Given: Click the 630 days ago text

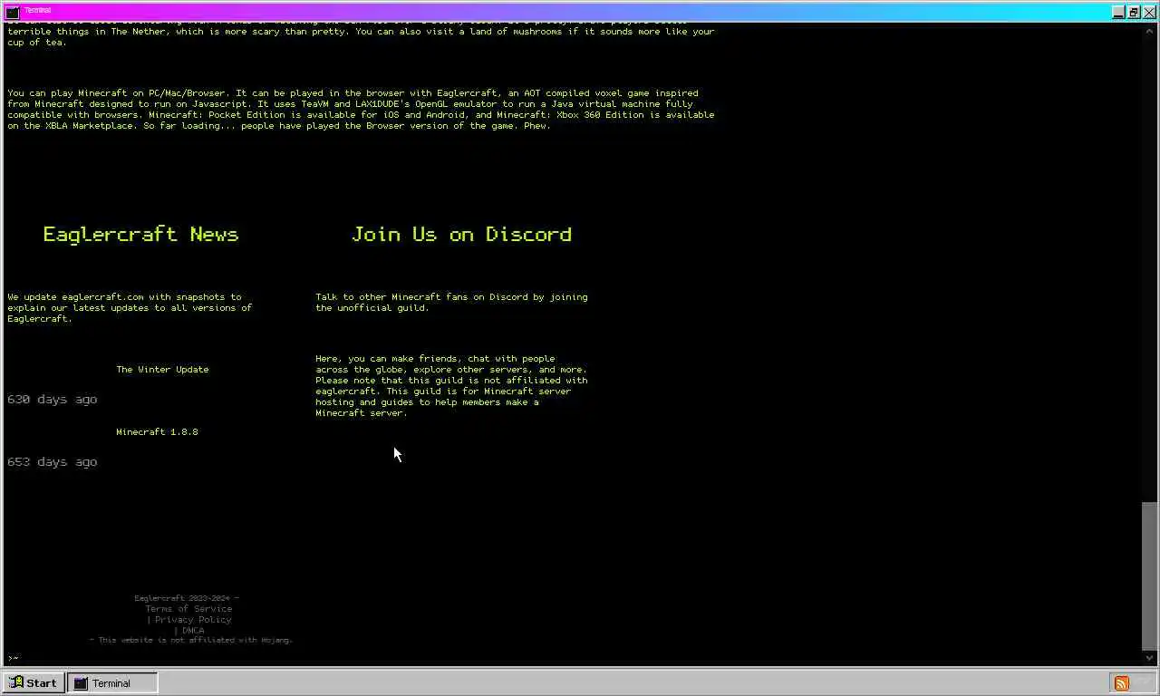Looking at the screenshot, I should (52, 400).
